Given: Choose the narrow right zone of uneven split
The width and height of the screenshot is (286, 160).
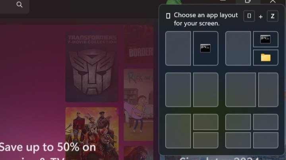Looking at the screenshot, I should click(268, 90).
